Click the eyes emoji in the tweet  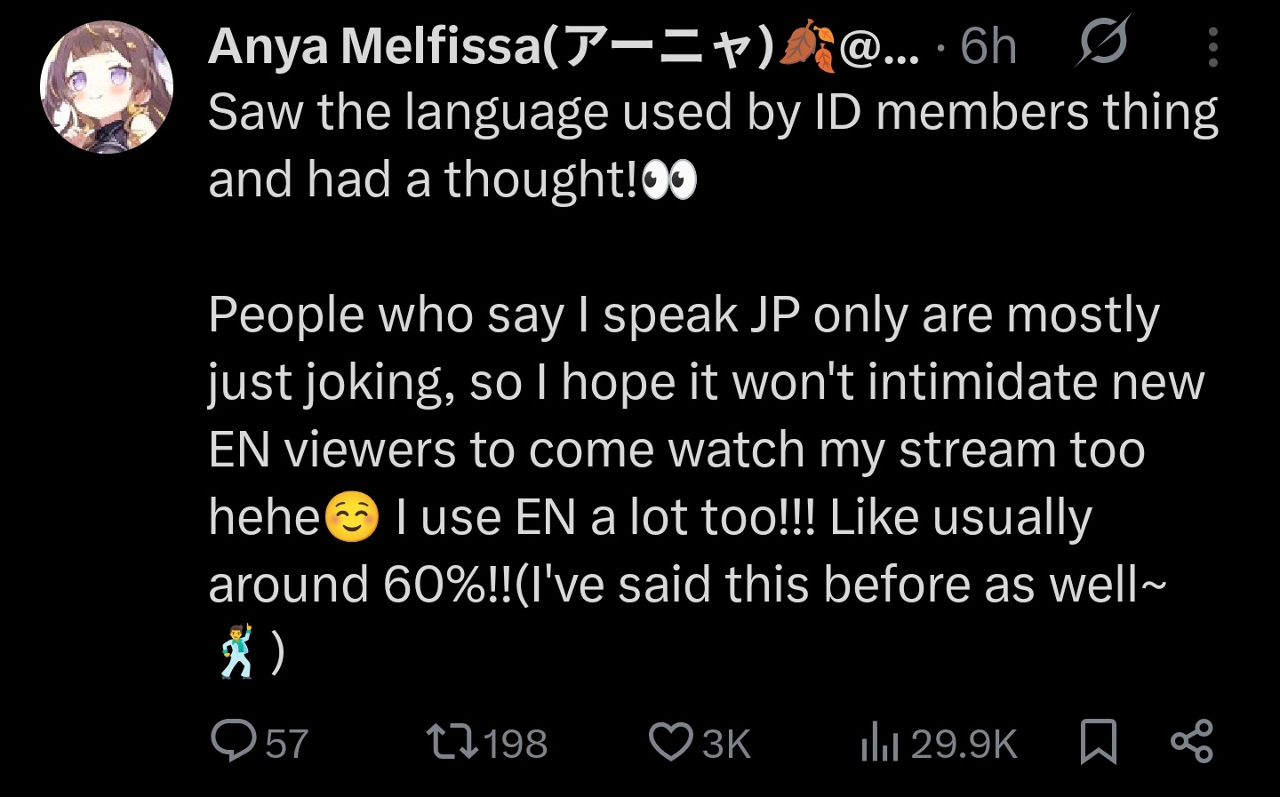[668, 181]
